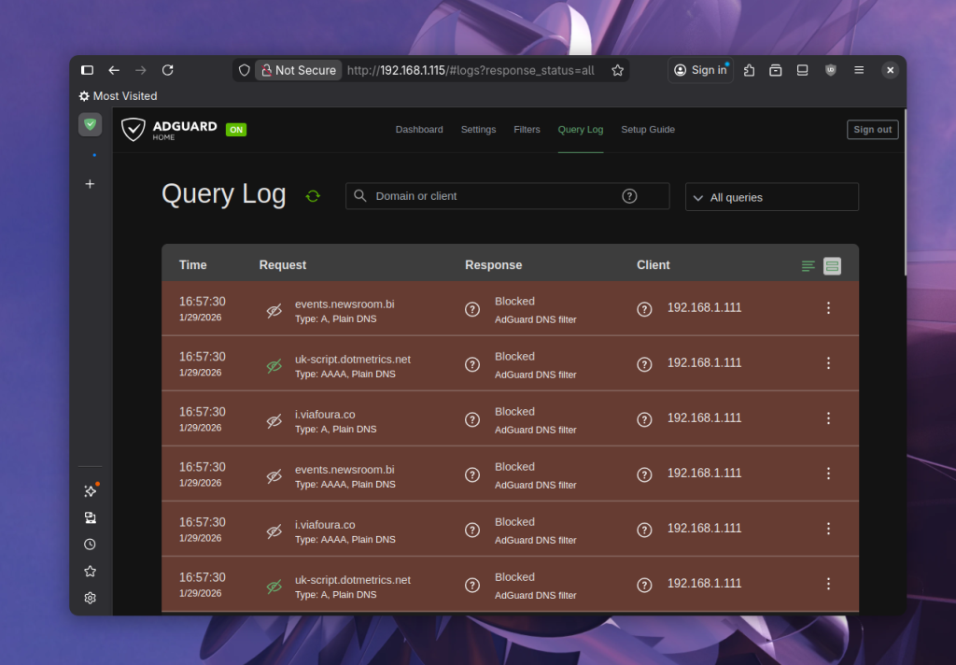Open the three-dot menu for the first log row
956x665 pixels.
(828, 308)
